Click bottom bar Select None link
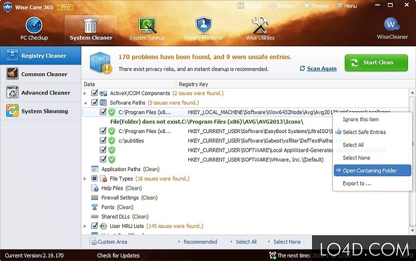The width and height of the screenshot is (416, 261). tap(287, 242)
